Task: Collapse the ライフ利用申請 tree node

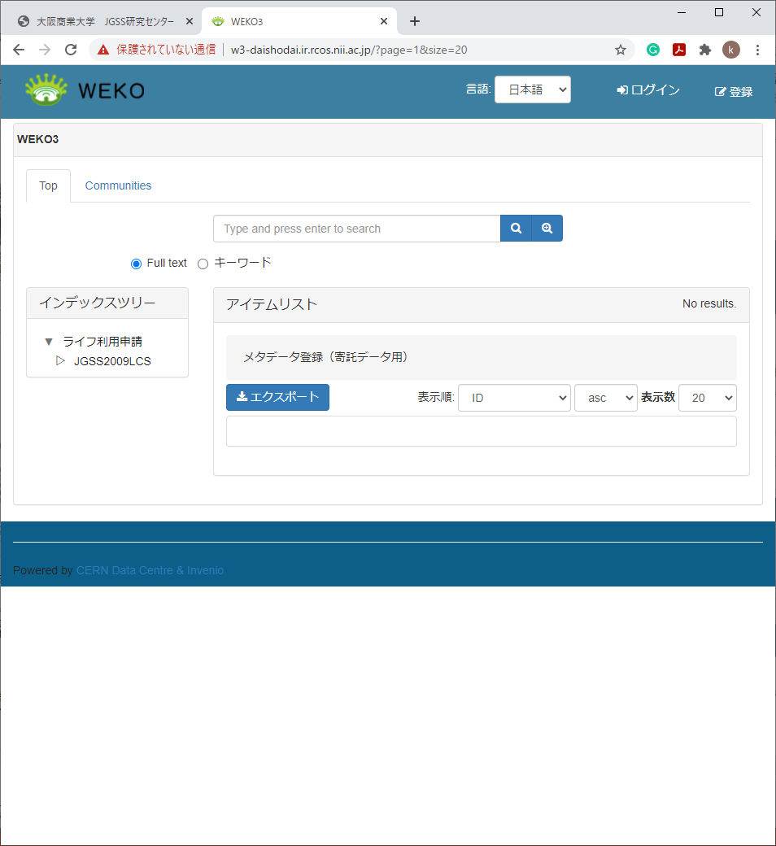Action: pyautogui.click(x=49, y=342)
